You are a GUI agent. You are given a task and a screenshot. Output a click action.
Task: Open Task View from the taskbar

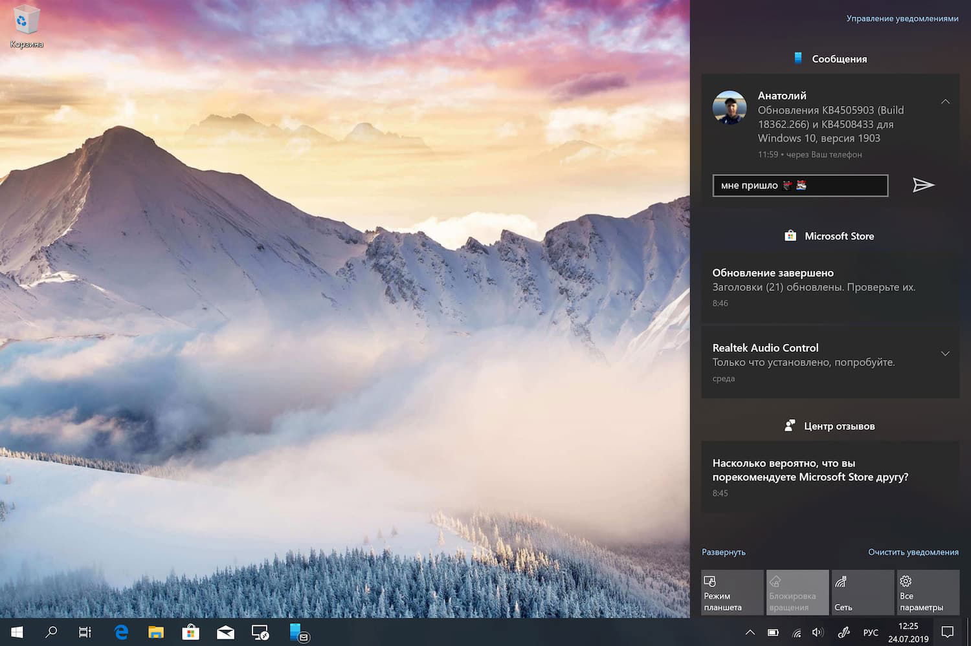point(85,632)
